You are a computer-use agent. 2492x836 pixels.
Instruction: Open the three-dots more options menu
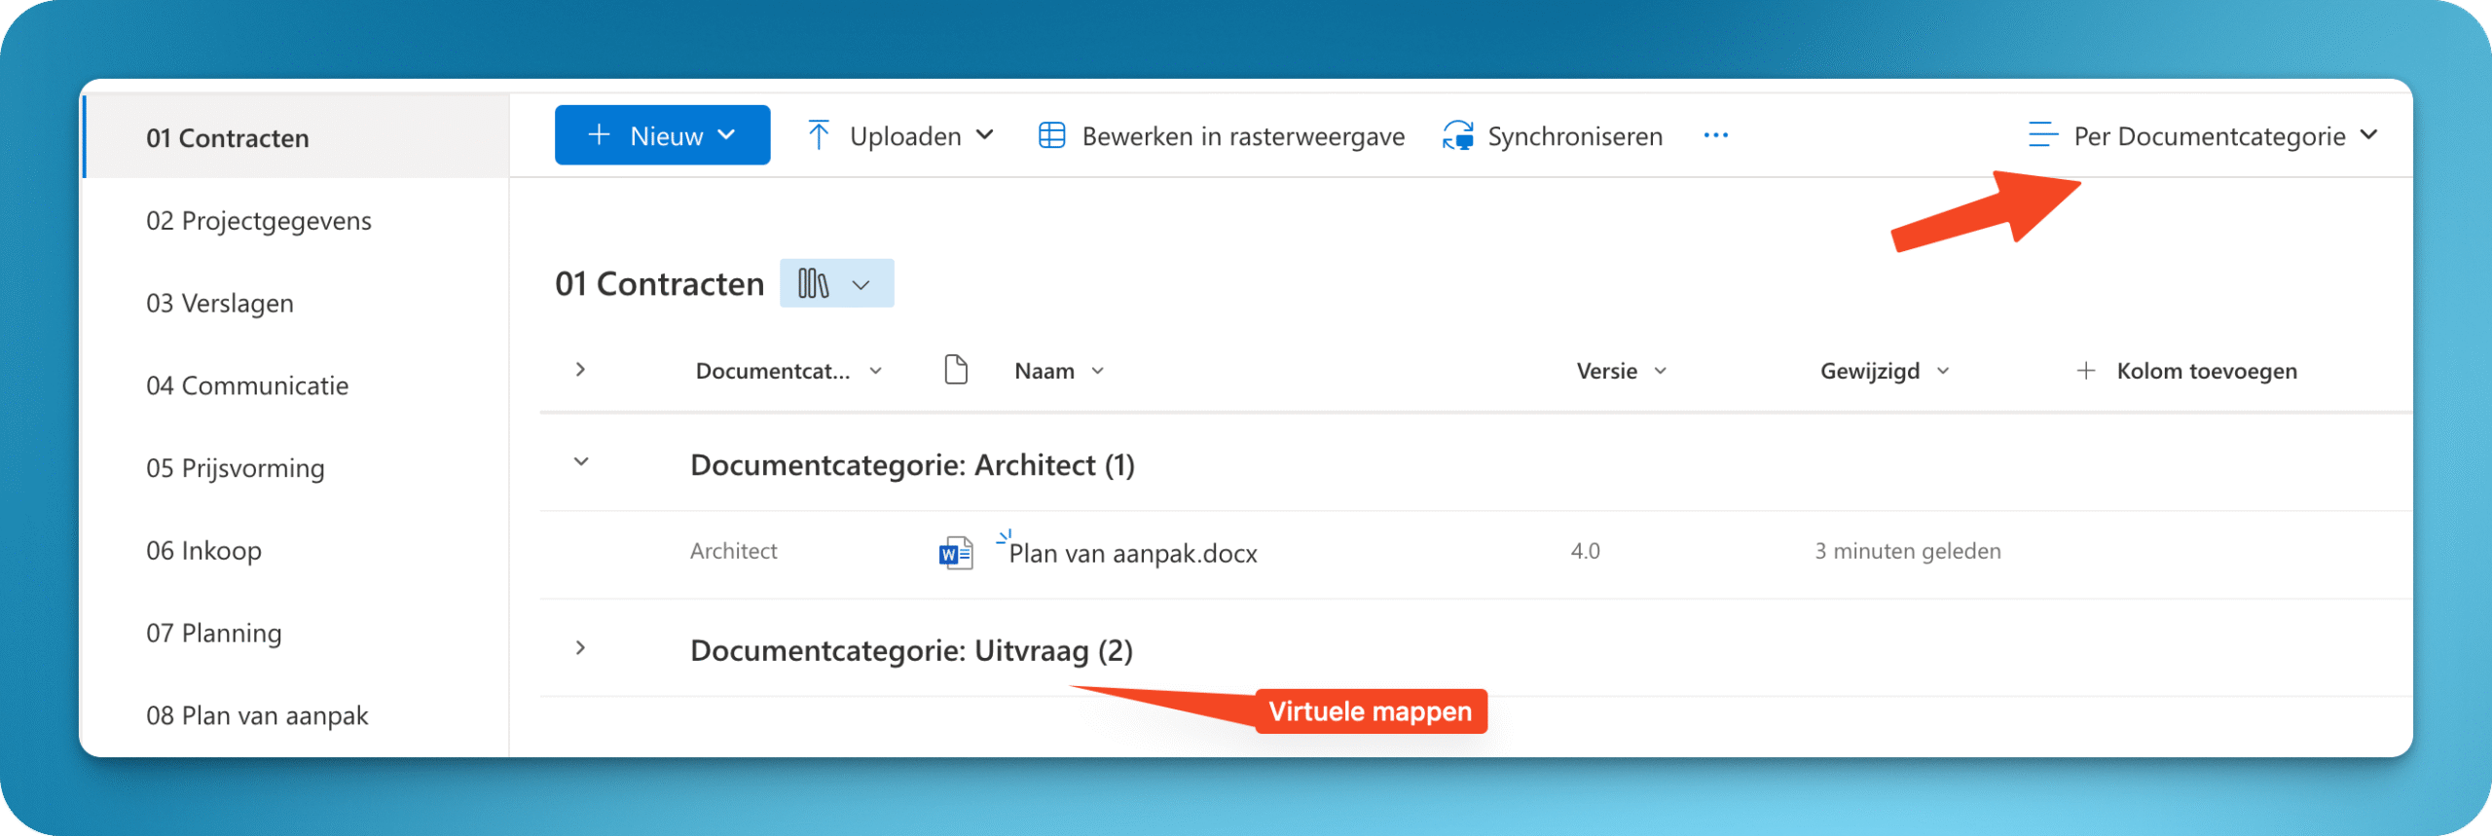point(1715,136)
